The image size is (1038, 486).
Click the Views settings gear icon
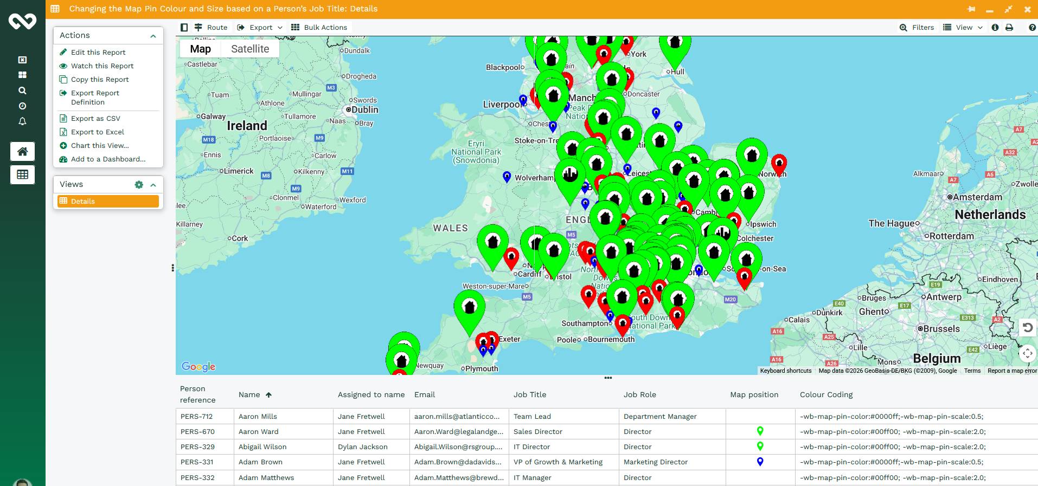click(x=139, y=185)
